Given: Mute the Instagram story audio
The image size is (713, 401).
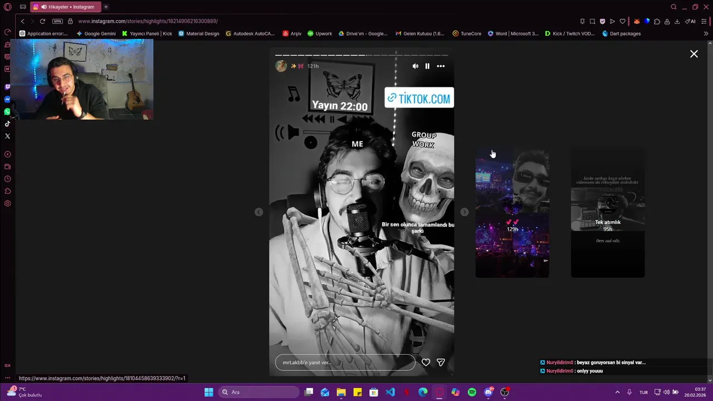Looking at the screenshot, I should tap(415, 66).
